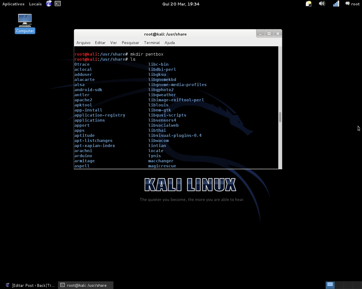Click the 'armitage' directory entry
The image size is (362, 289).
(x=85, y=161)
